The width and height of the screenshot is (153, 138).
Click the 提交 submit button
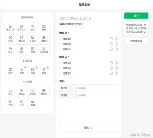89,128
